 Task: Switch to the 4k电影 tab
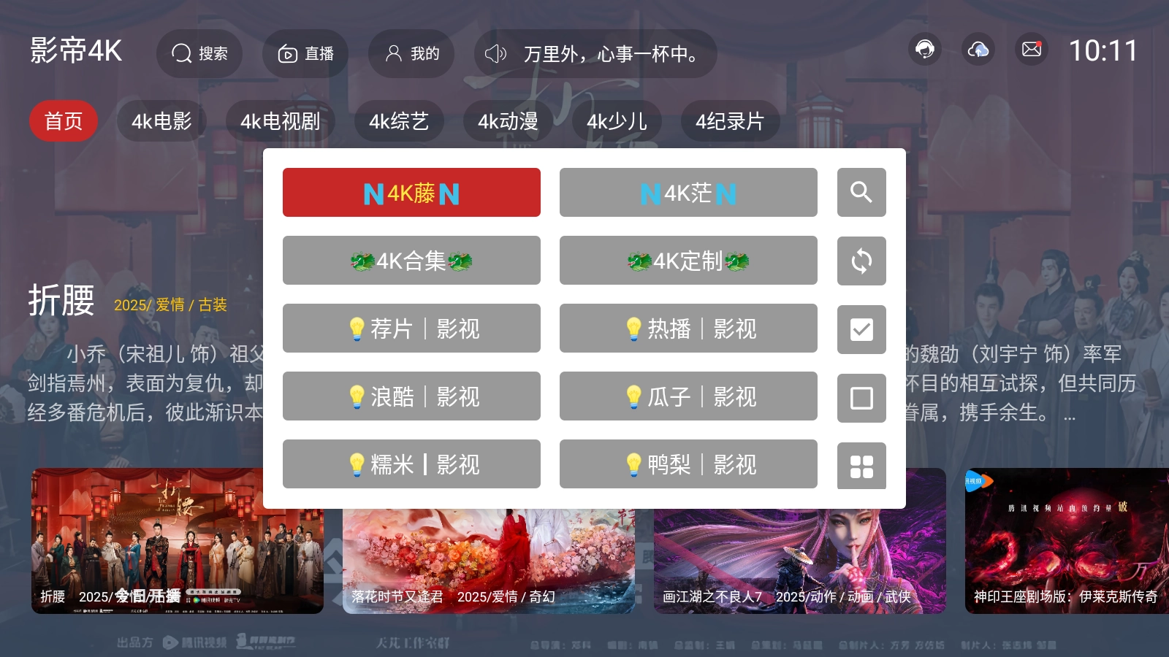[161, 121]
